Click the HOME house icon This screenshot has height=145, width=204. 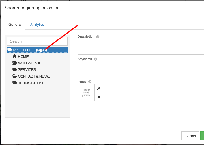coord(14,56)
